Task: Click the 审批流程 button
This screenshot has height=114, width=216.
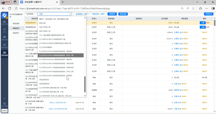Action: coord(123,14)
